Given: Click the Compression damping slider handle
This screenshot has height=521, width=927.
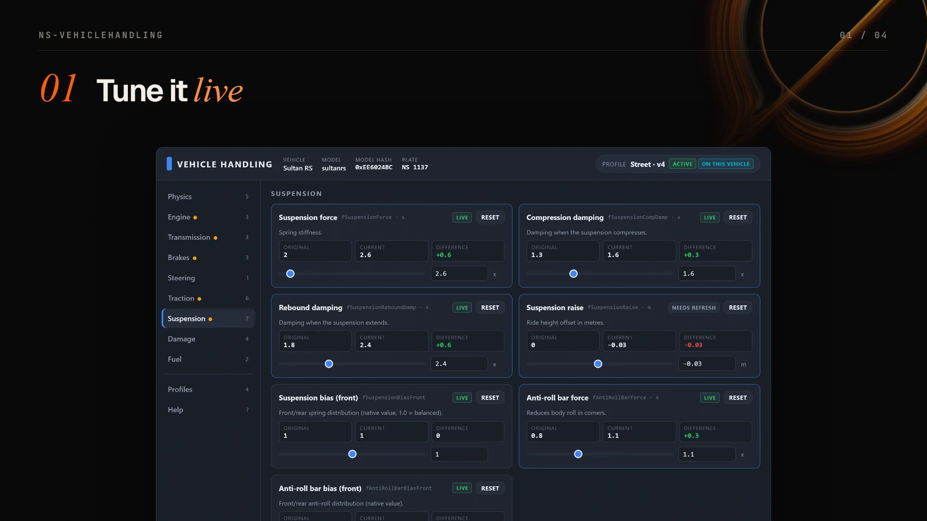Looking at the screenshot, I should click(x=574, y=274).
